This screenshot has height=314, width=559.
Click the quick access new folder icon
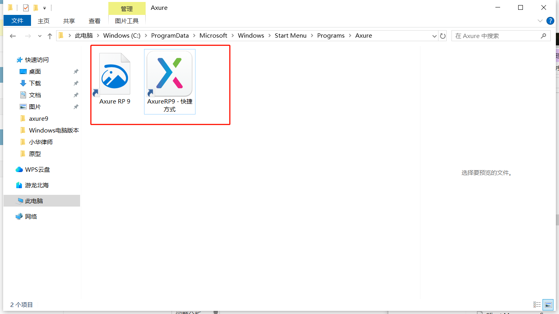click(36, 7)
